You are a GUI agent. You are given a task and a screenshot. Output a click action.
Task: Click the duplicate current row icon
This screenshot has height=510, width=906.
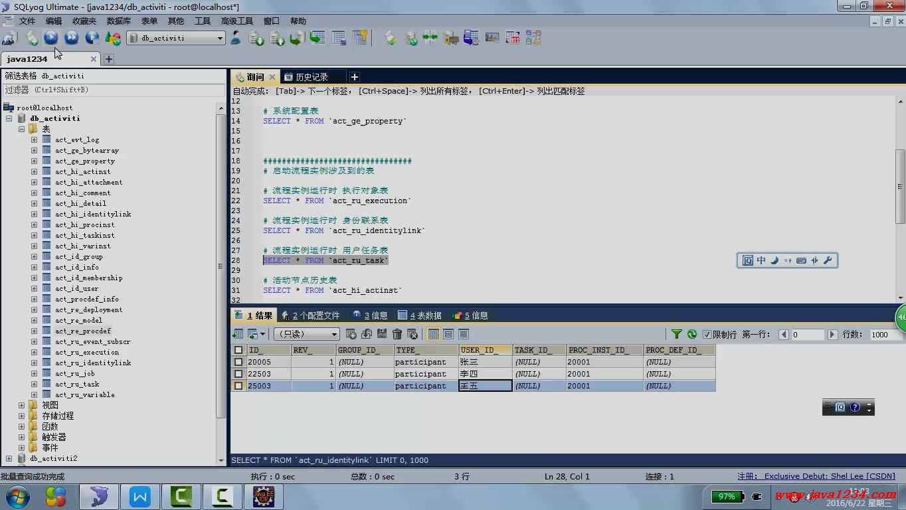pyautogui.click(x=367, y=334)
